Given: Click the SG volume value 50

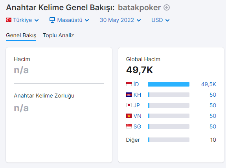Looking at the screenshot, I should [x=213, y=126].
